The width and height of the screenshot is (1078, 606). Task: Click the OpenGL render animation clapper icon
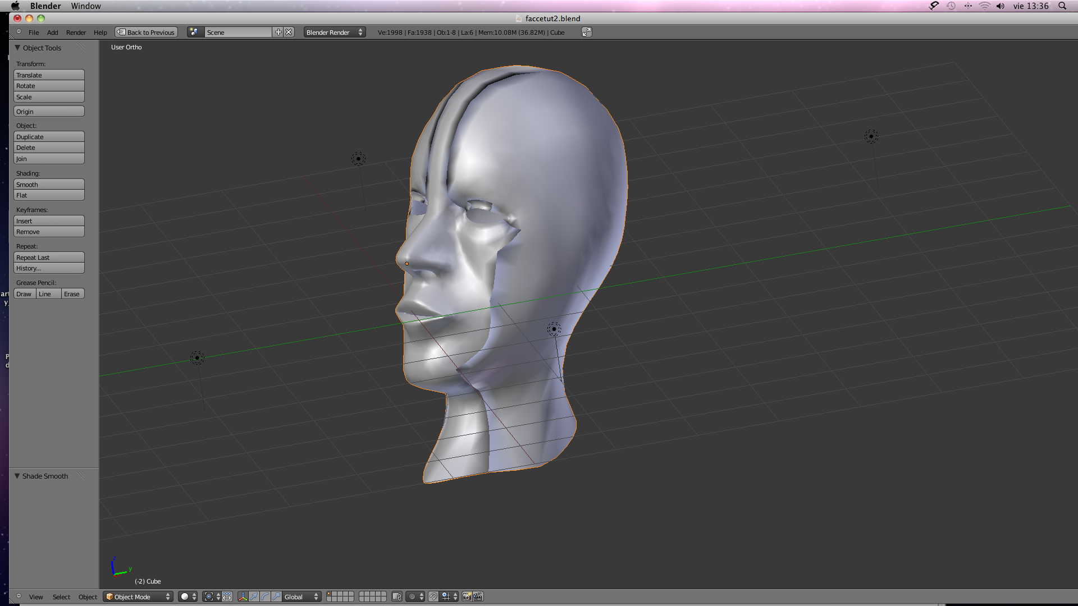(478, 596)
